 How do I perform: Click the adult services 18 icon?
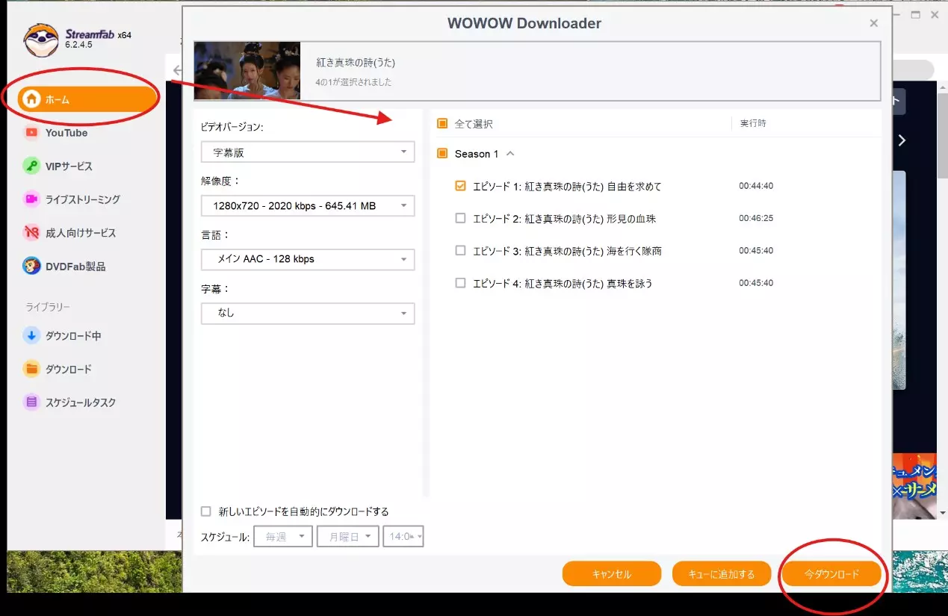pyautogui.click(x=31, y=233)
